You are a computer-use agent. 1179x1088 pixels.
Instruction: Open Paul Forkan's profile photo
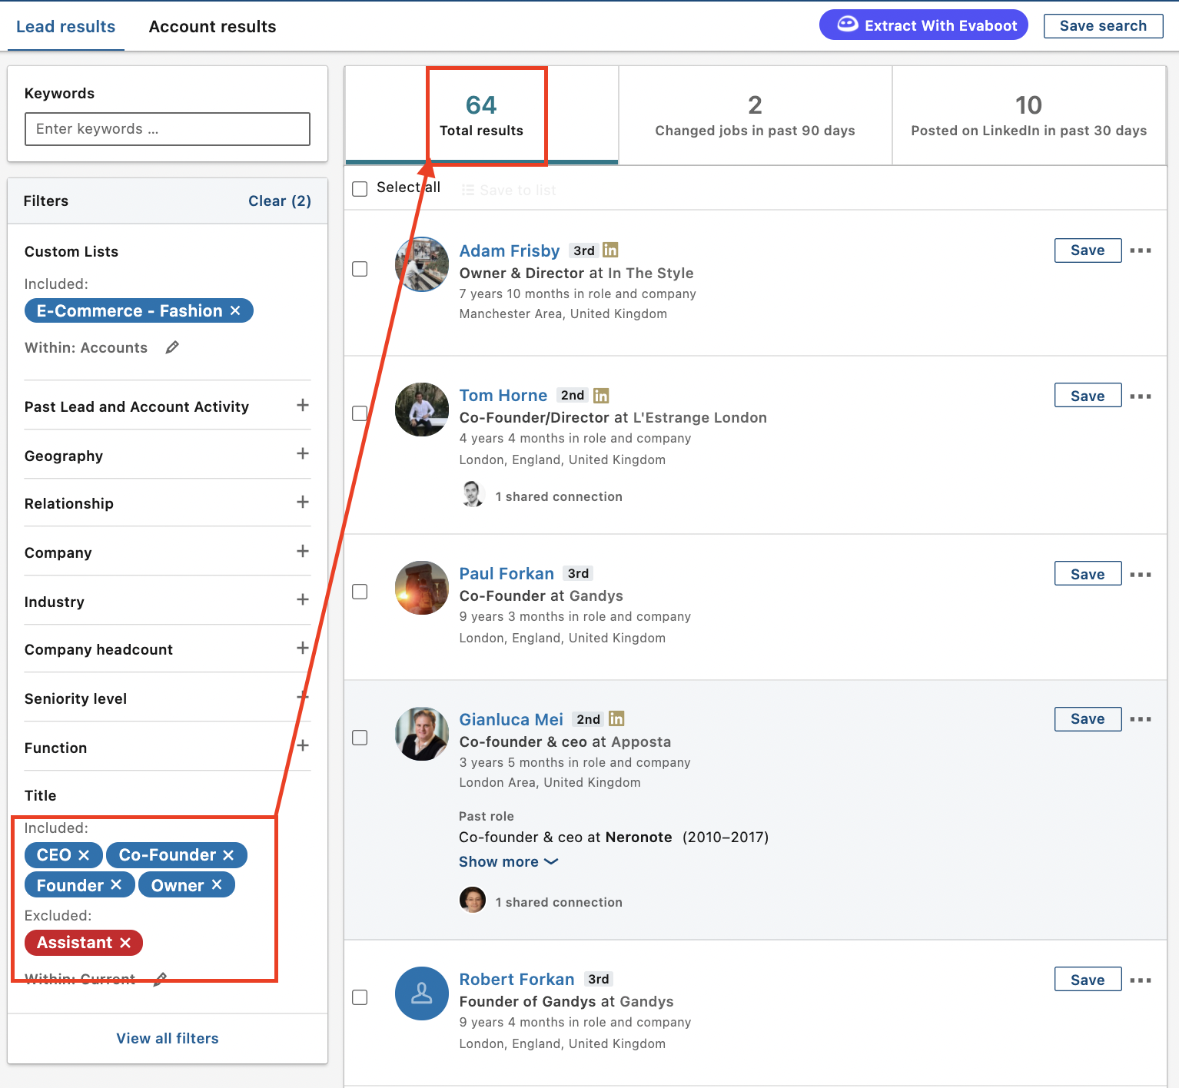422,588
